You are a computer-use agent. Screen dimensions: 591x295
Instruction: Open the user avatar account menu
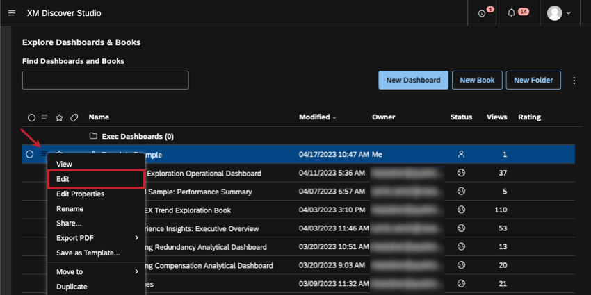coord(559,13)
